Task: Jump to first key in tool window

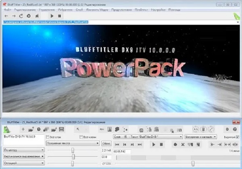Action: (x=117, y=145)
